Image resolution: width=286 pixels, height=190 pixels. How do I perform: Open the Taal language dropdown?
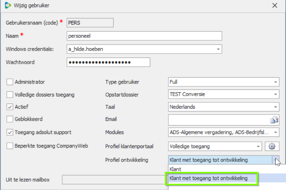(x=275, y=107)
